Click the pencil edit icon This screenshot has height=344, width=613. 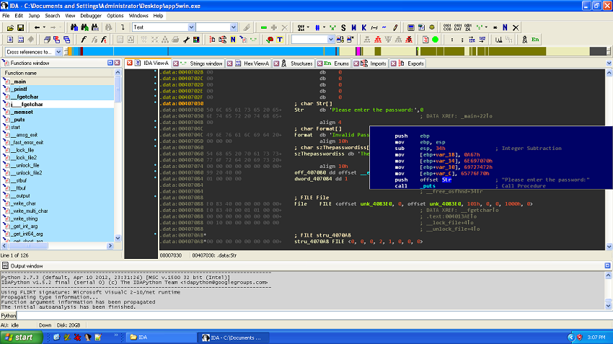395,27
